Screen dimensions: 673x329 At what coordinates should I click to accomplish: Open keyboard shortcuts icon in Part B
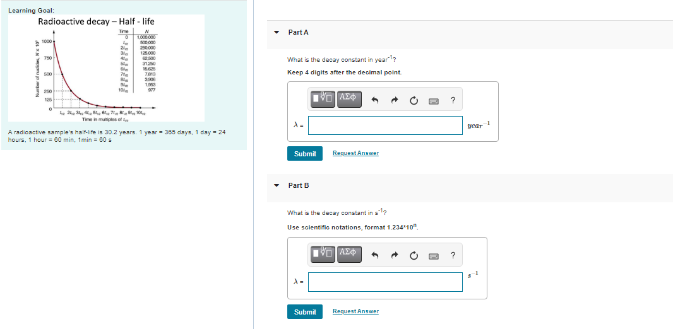(434, 256)
